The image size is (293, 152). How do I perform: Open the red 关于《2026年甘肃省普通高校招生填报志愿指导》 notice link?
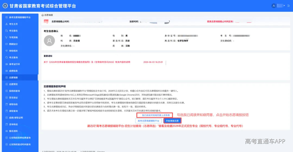coord(87,62)
